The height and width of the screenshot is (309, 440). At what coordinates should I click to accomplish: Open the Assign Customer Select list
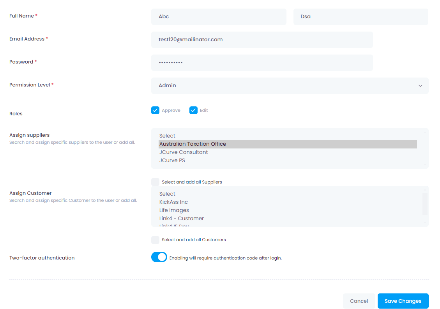point(167,194)
